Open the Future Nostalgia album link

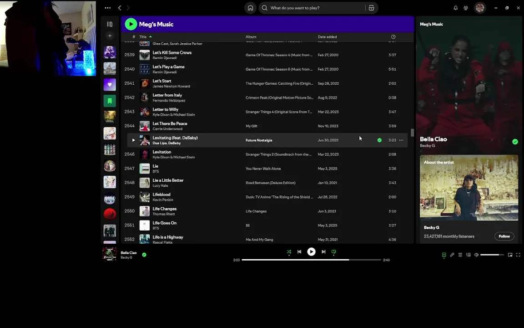coord(259,140)
